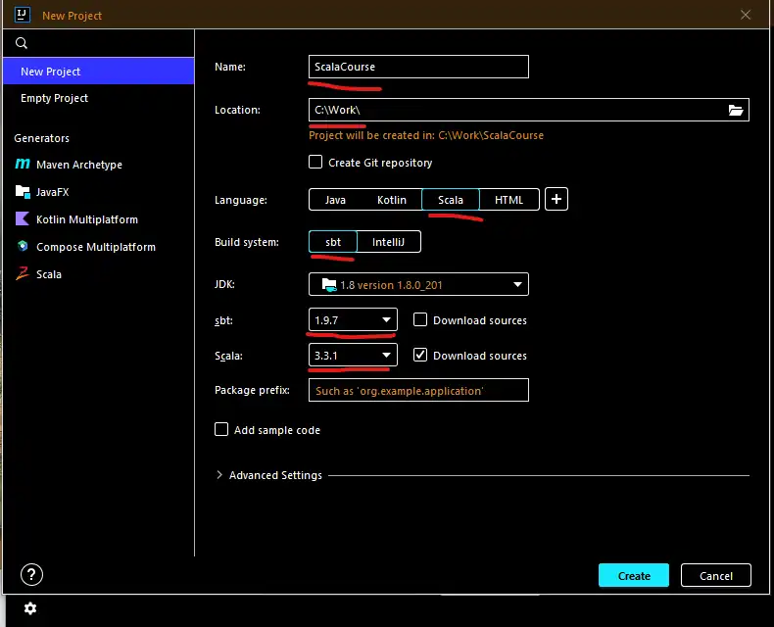Screen dimensions: 774x627
Task: Select the Maven Archetype generator
Action: (x=78, y=165)
